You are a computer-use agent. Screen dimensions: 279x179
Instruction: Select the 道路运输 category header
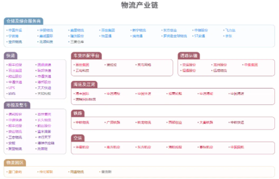[x=189, y=56]
